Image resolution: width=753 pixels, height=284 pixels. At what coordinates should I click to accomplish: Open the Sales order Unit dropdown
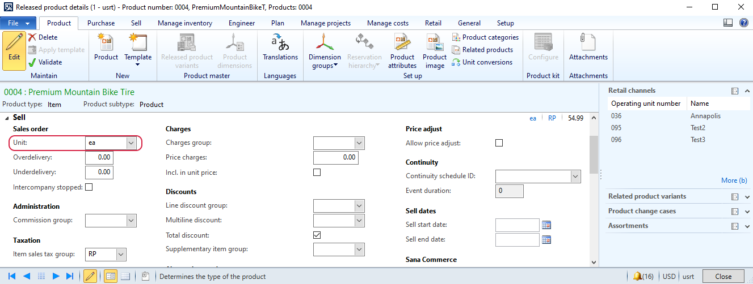coord(131,143)
